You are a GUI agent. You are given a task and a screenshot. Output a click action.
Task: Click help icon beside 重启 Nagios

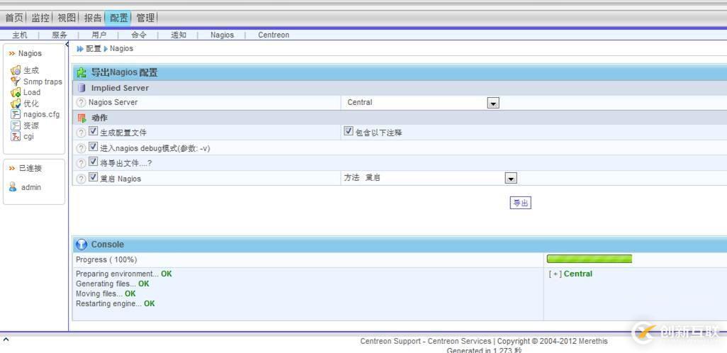[x=81, y=179]
